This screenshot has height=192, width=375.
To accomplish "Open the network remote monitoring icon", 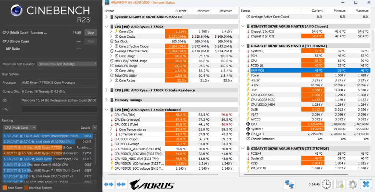I will 289,184.
